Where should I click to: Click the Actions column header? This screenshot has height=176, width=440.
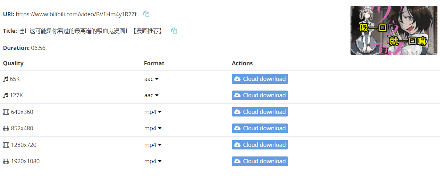tap(242, 63)
